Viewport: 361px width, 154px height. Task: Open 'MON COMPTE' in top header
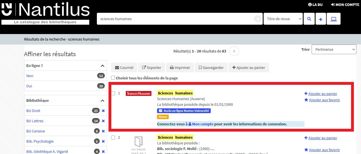345,5
